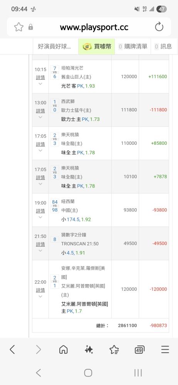This screenshot has height=385, width=178.
Task: Open site security lock icon
Action: 31,27
